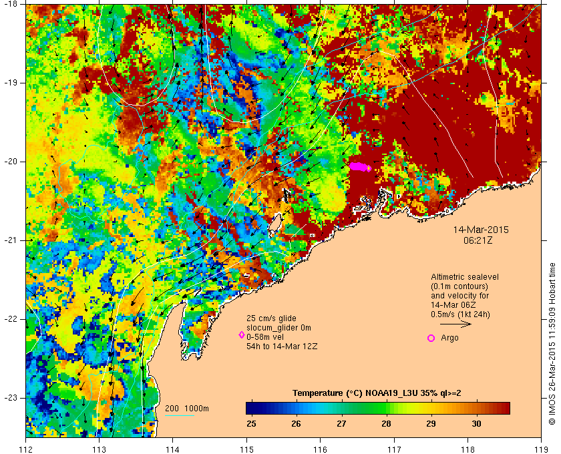This screenshot has height=454, width=561.
Task: Click the colorbar tick label 27
Action: point(341,423)
